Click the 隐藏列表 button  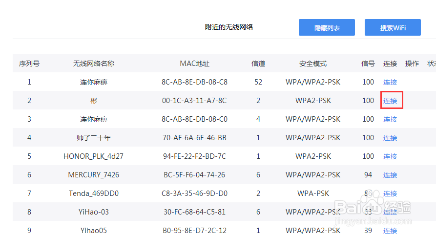tap(327, 27)
